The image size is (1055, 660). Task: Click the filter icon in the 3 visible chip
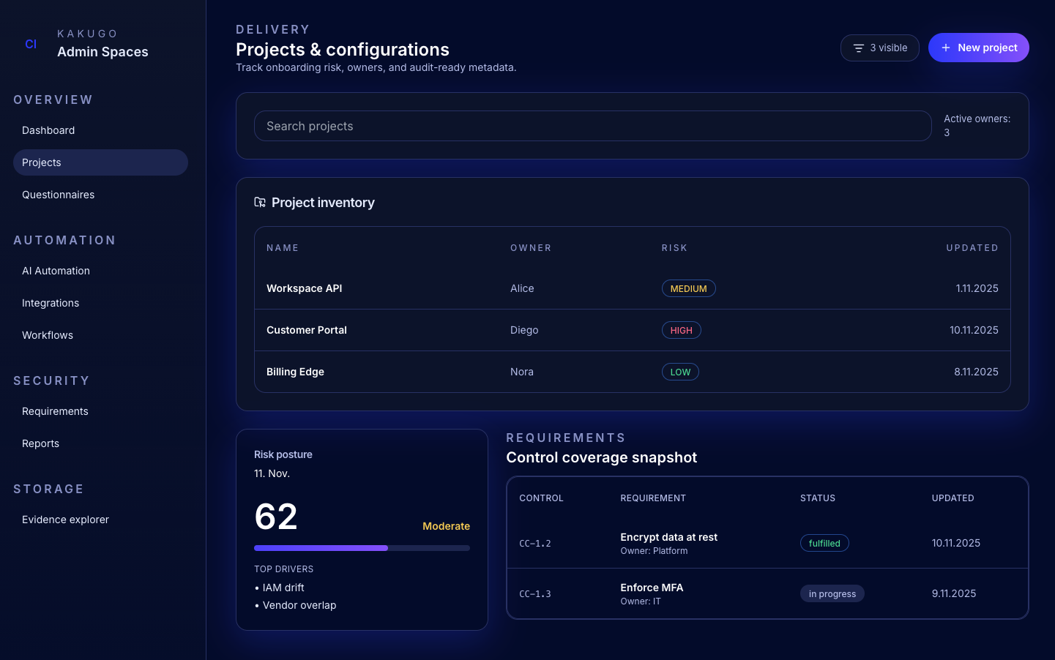coord(859,48)
